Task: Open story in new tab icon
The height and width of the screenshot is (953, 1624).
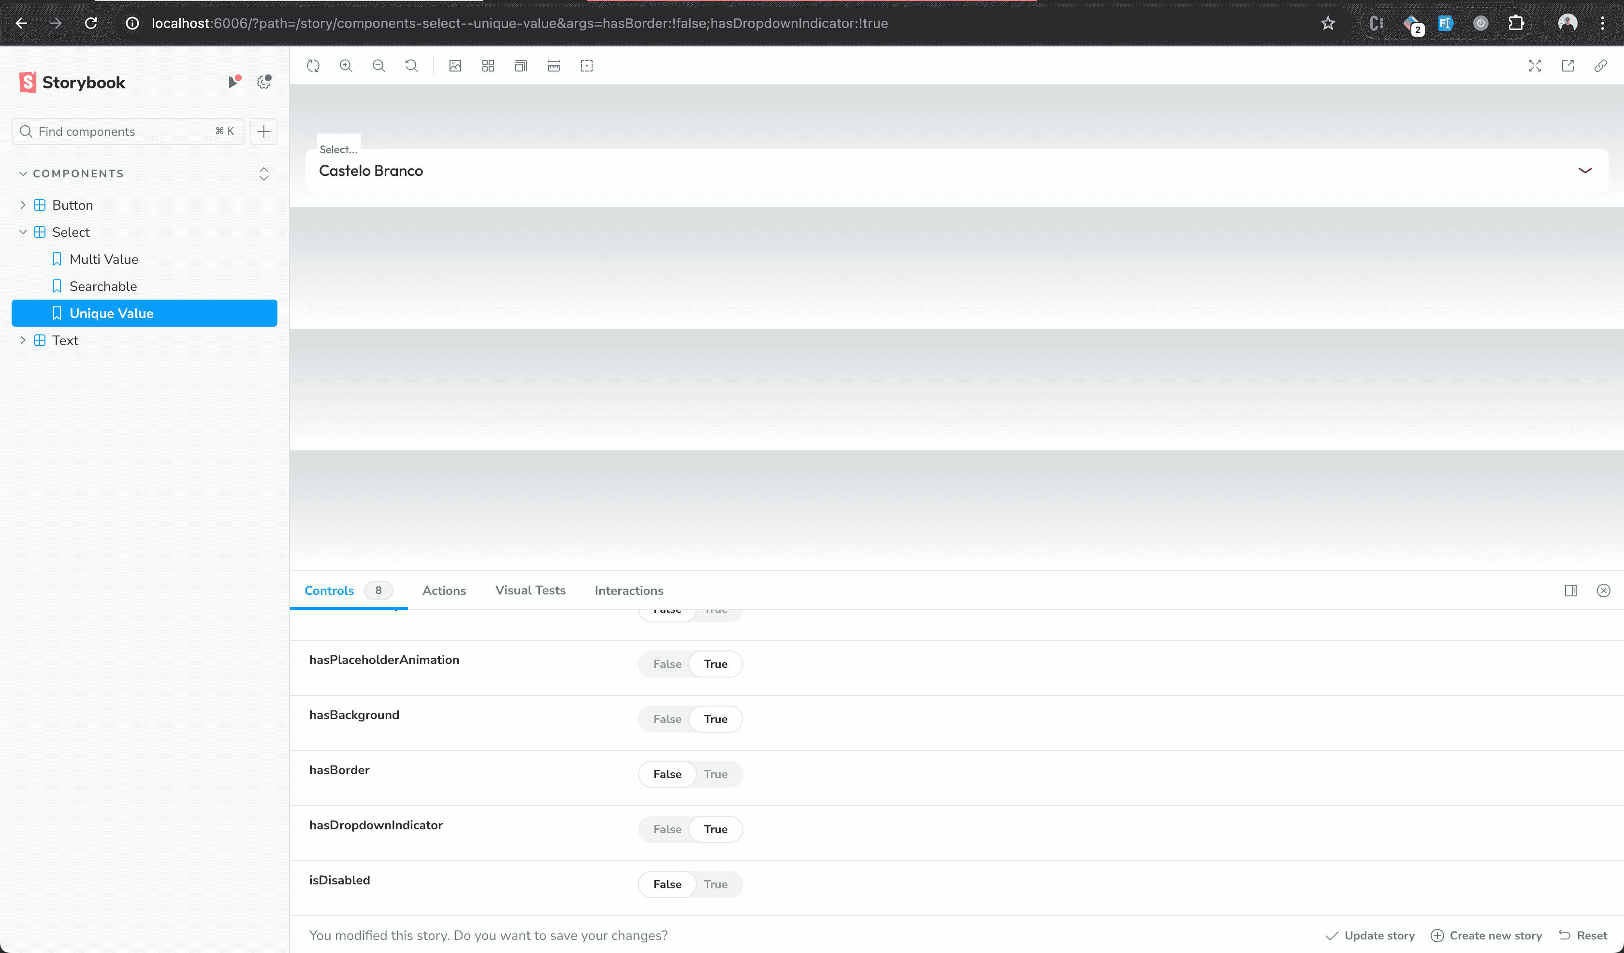Action: click(1568, 66)
